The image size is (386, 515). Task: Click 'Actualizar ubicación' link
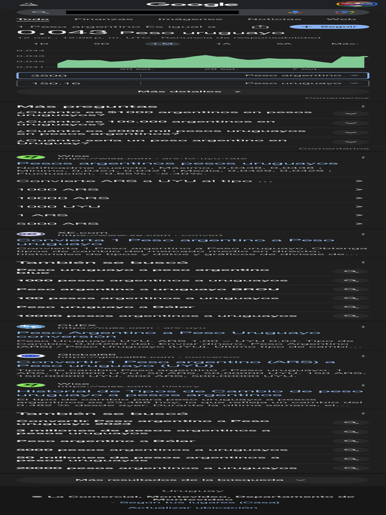click(192, 508)
